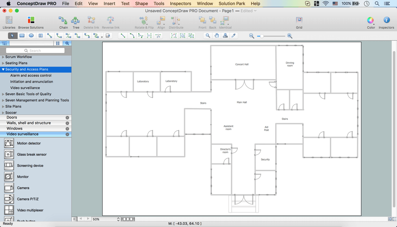Switch library panel to tree view

pos(5,43)
